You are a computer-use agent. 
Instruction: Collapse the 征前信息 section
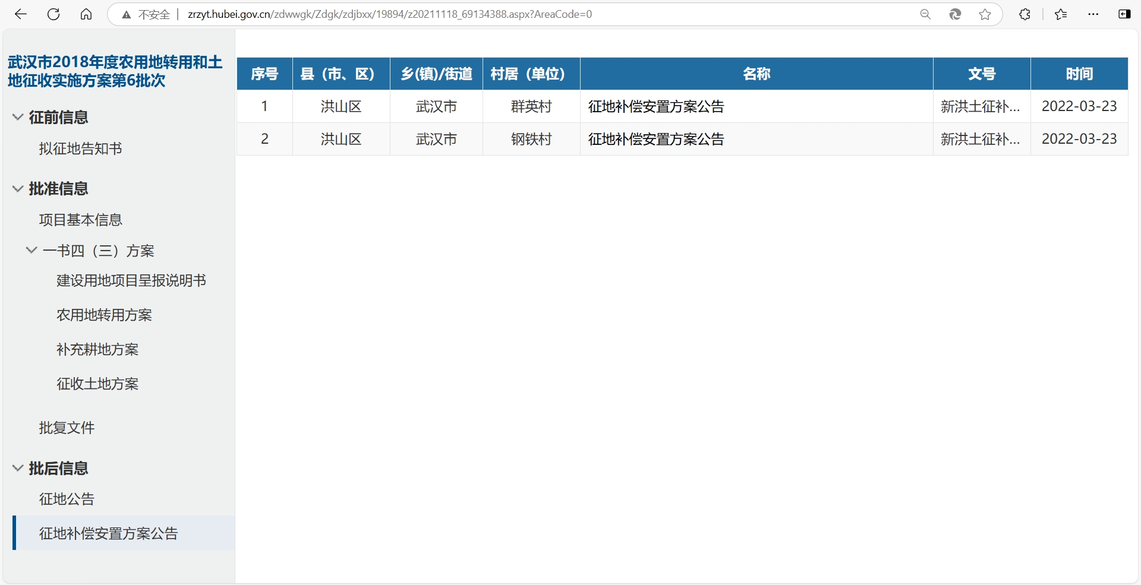18,117
